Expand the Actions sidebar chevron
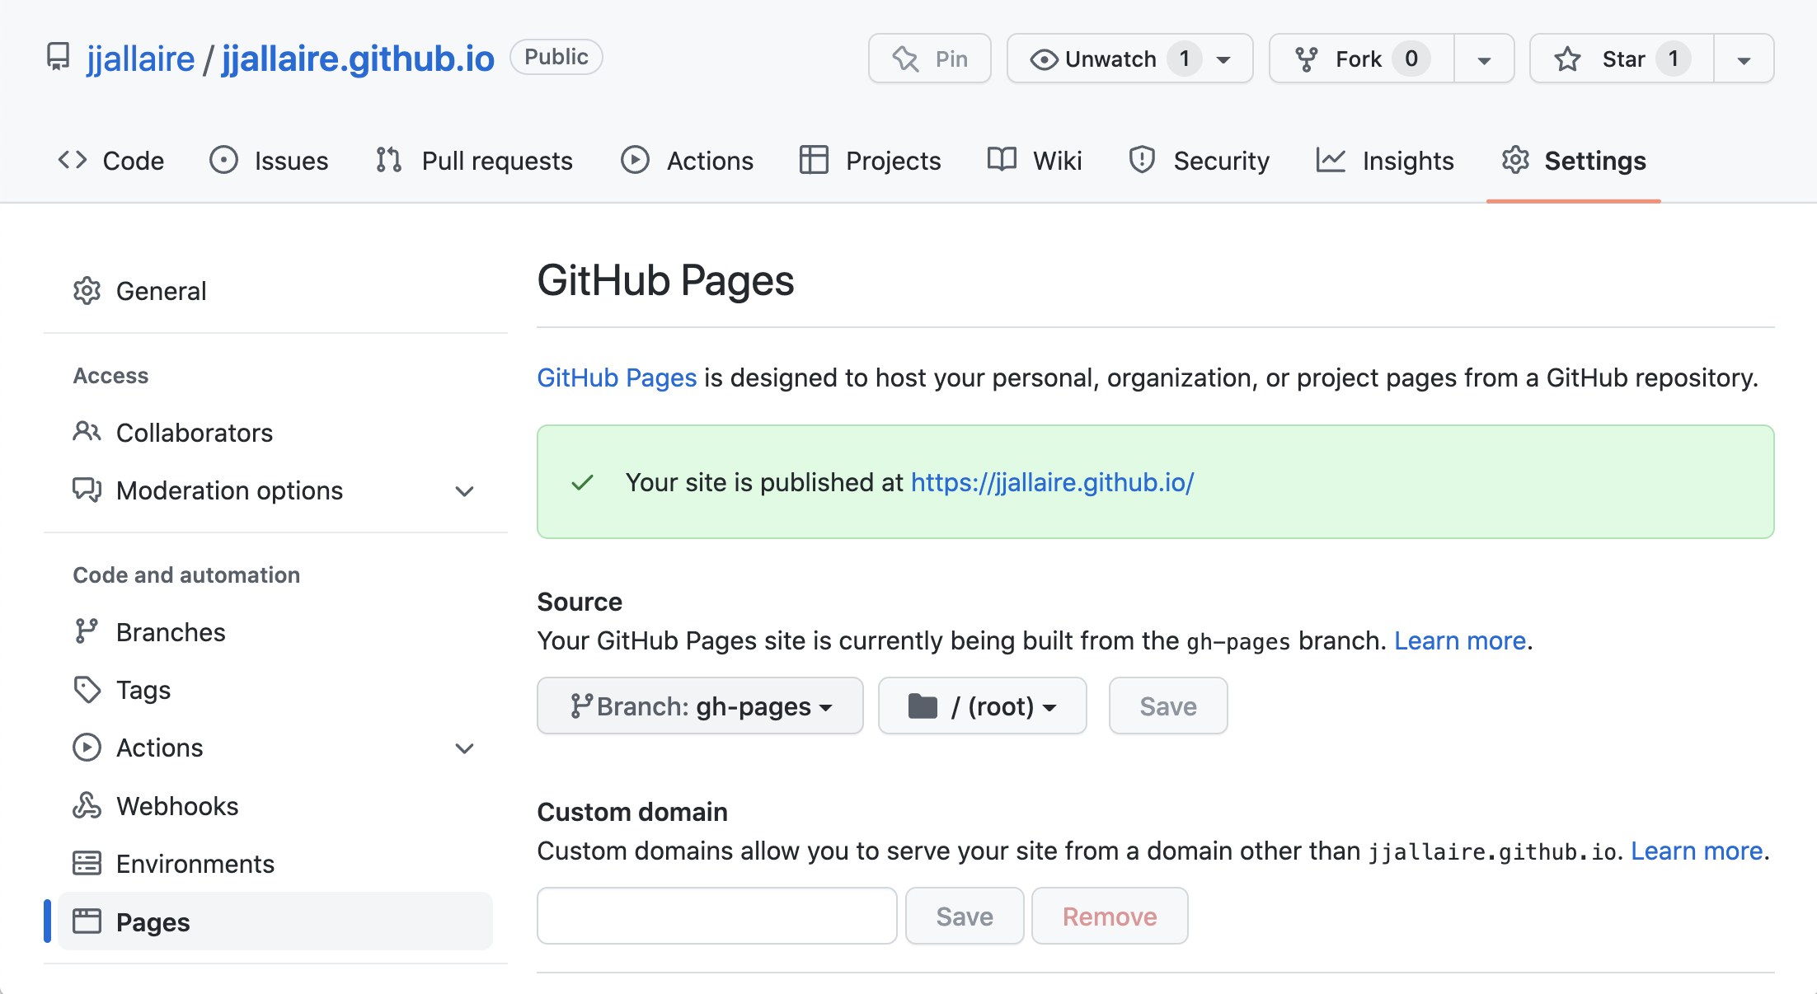This screenshot has height=994, width=1817. tap(465, 748)
